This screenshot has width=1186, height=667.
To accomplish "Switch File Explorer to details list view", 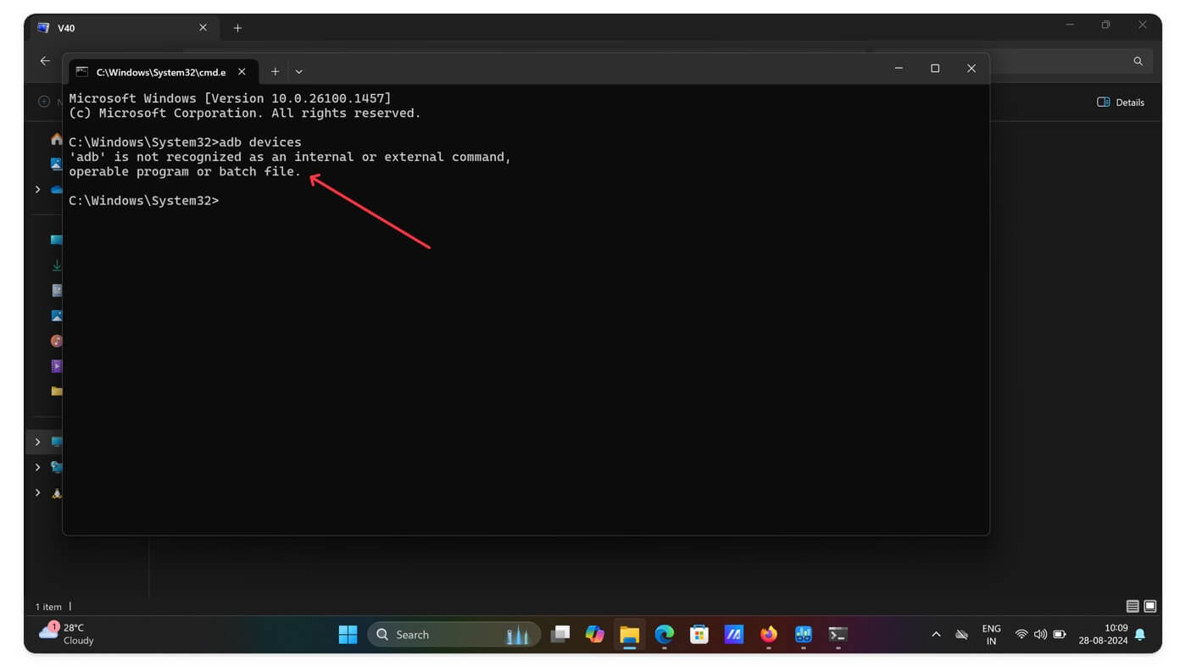I will (1133, 606).
